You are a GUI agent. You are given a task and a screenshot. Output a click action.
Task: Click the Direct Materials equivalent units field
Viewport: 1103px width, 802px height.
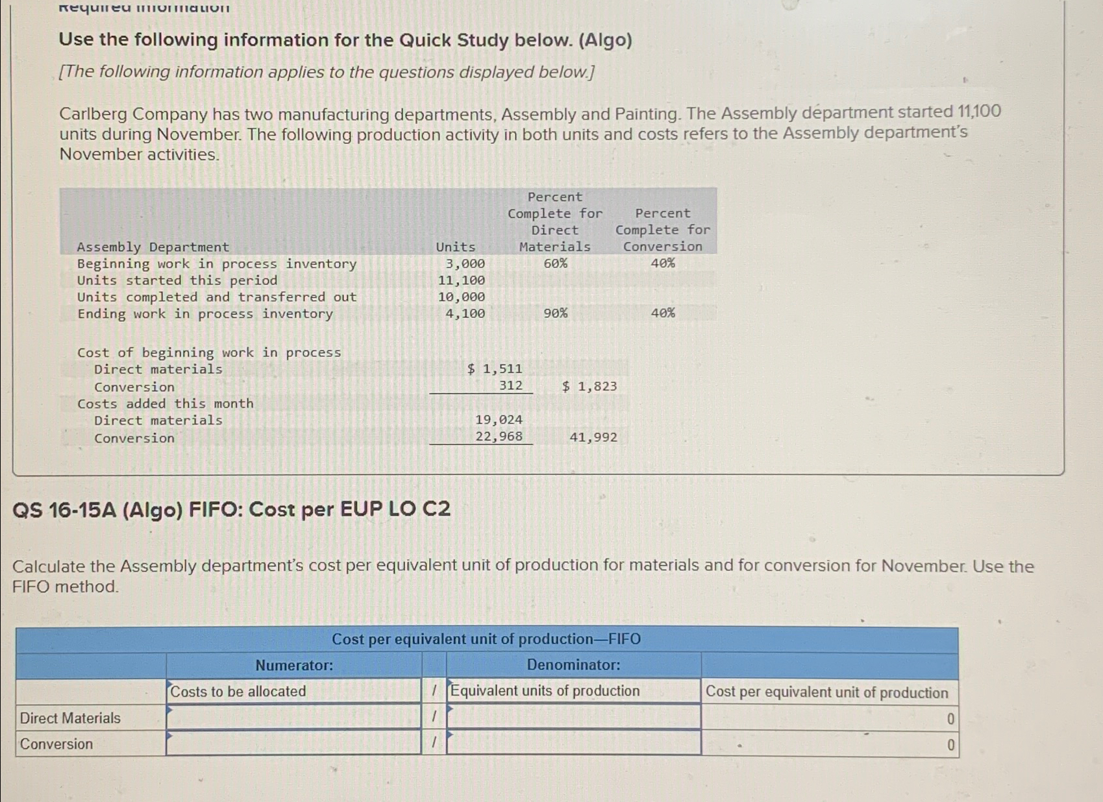[573, 717]
